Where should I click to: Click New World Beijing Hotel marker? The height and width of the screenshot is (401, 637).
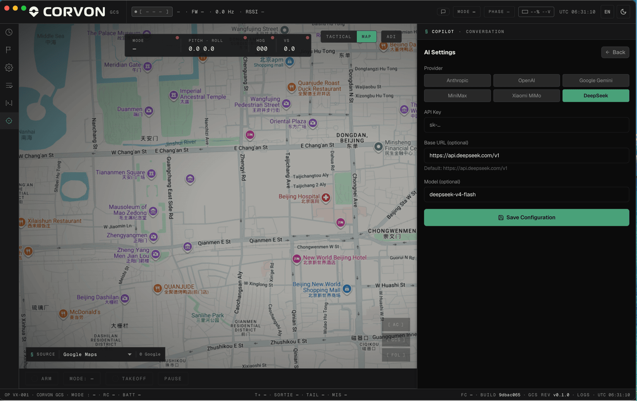297,259
